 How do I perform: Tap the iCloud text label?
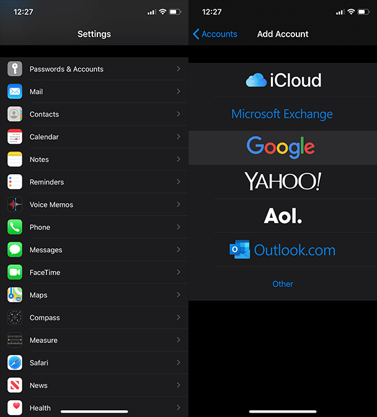(x=296, y=80)
